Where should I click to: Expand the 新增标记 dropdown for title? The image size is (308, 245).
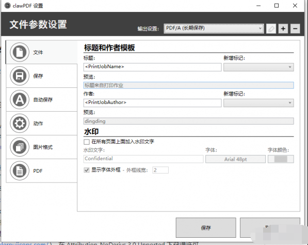(x=258, y=67)
